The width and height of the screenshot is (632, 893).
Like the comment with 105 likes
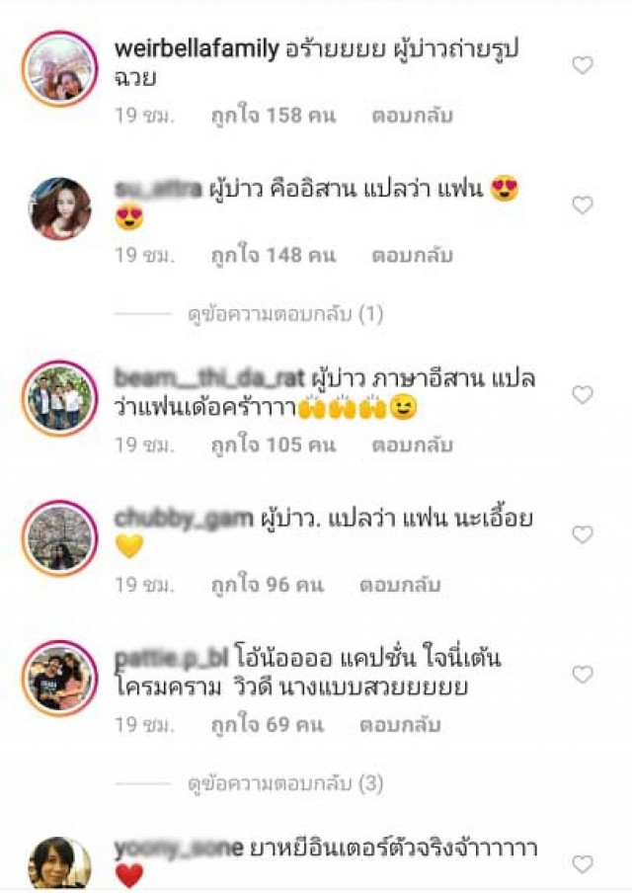point(583,394)
